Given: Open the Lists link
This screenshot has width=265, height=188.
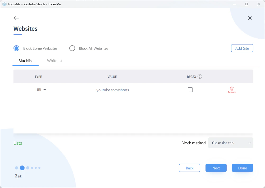Looking at the screenshot, I should tap(18, 143).
